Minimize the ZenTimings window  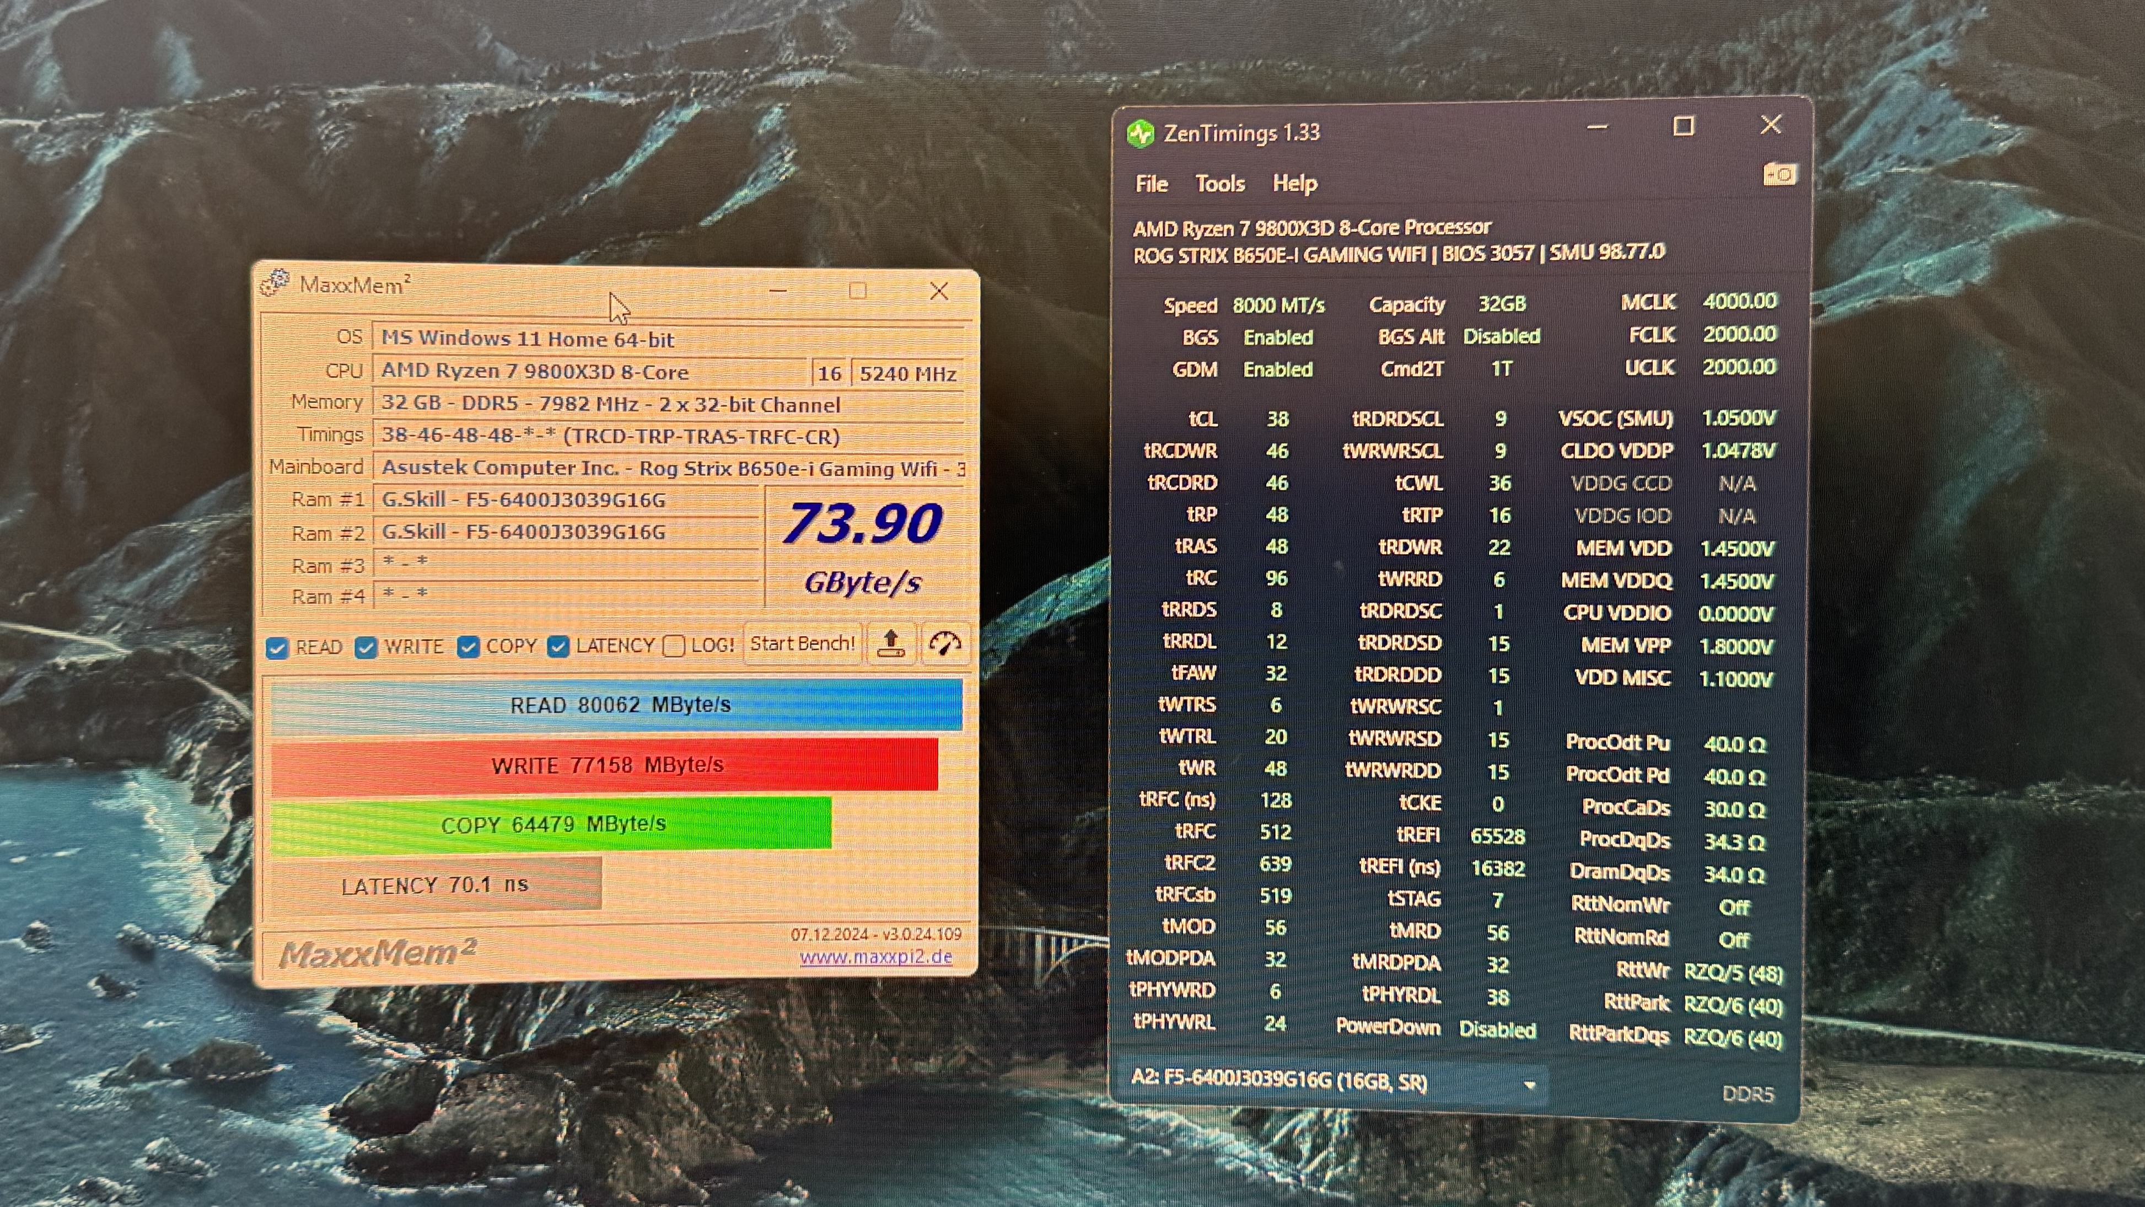pyautogui.click(x=1596, y=127)
